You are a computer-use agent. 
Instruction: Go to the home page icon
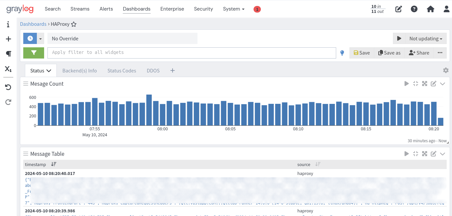430,9
